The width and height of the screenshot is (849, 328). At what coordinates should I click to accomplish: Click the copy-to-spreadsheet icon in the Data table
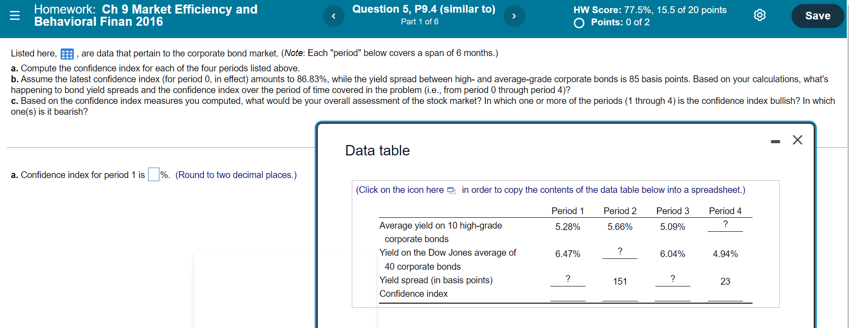(451, 190)
